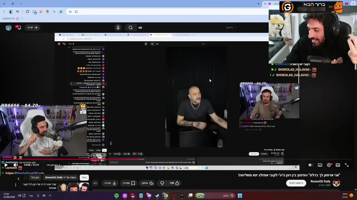The width and height of the screenshot is (357, 200).
Task: Click the download video button
Action: [110, 183]
